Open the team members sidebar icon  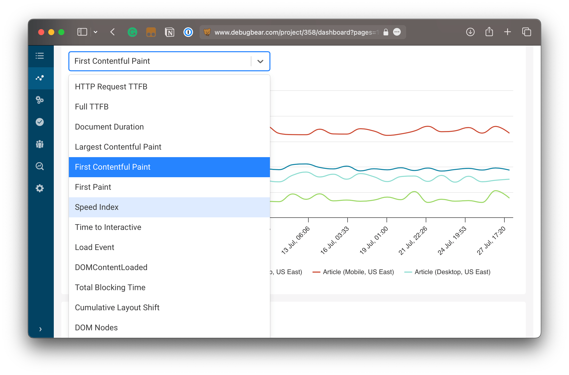[x=40, y=144]
